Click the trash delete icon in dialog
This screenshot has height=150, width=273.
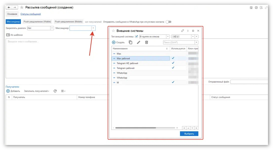147,42
